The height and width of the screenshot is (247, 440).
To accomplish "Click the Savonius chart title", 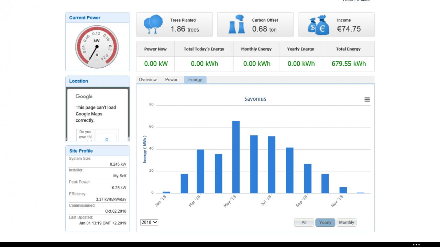I will click(x=255, y=99).
